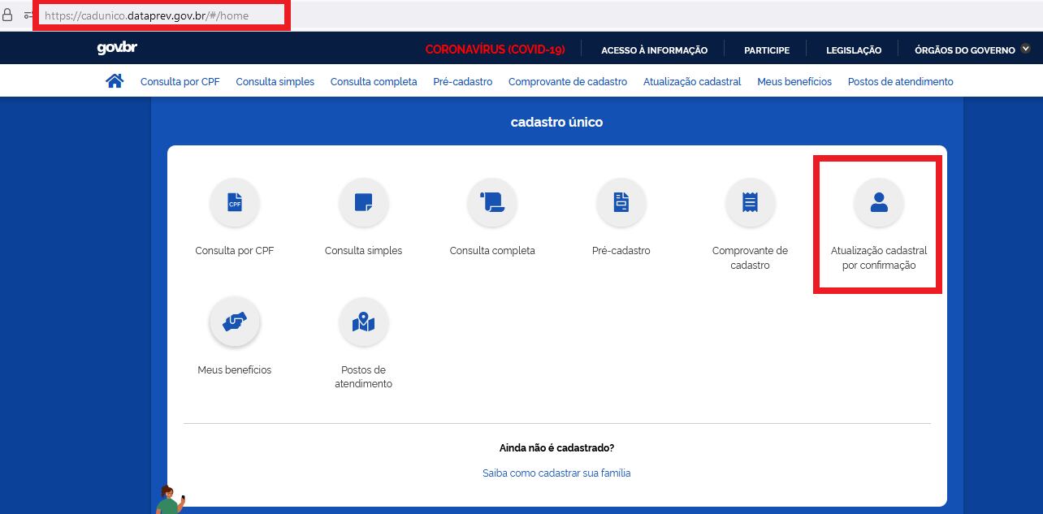1043x514 pixels.
Task: Open the Acesso à Informação link
Action: [654, 50]
